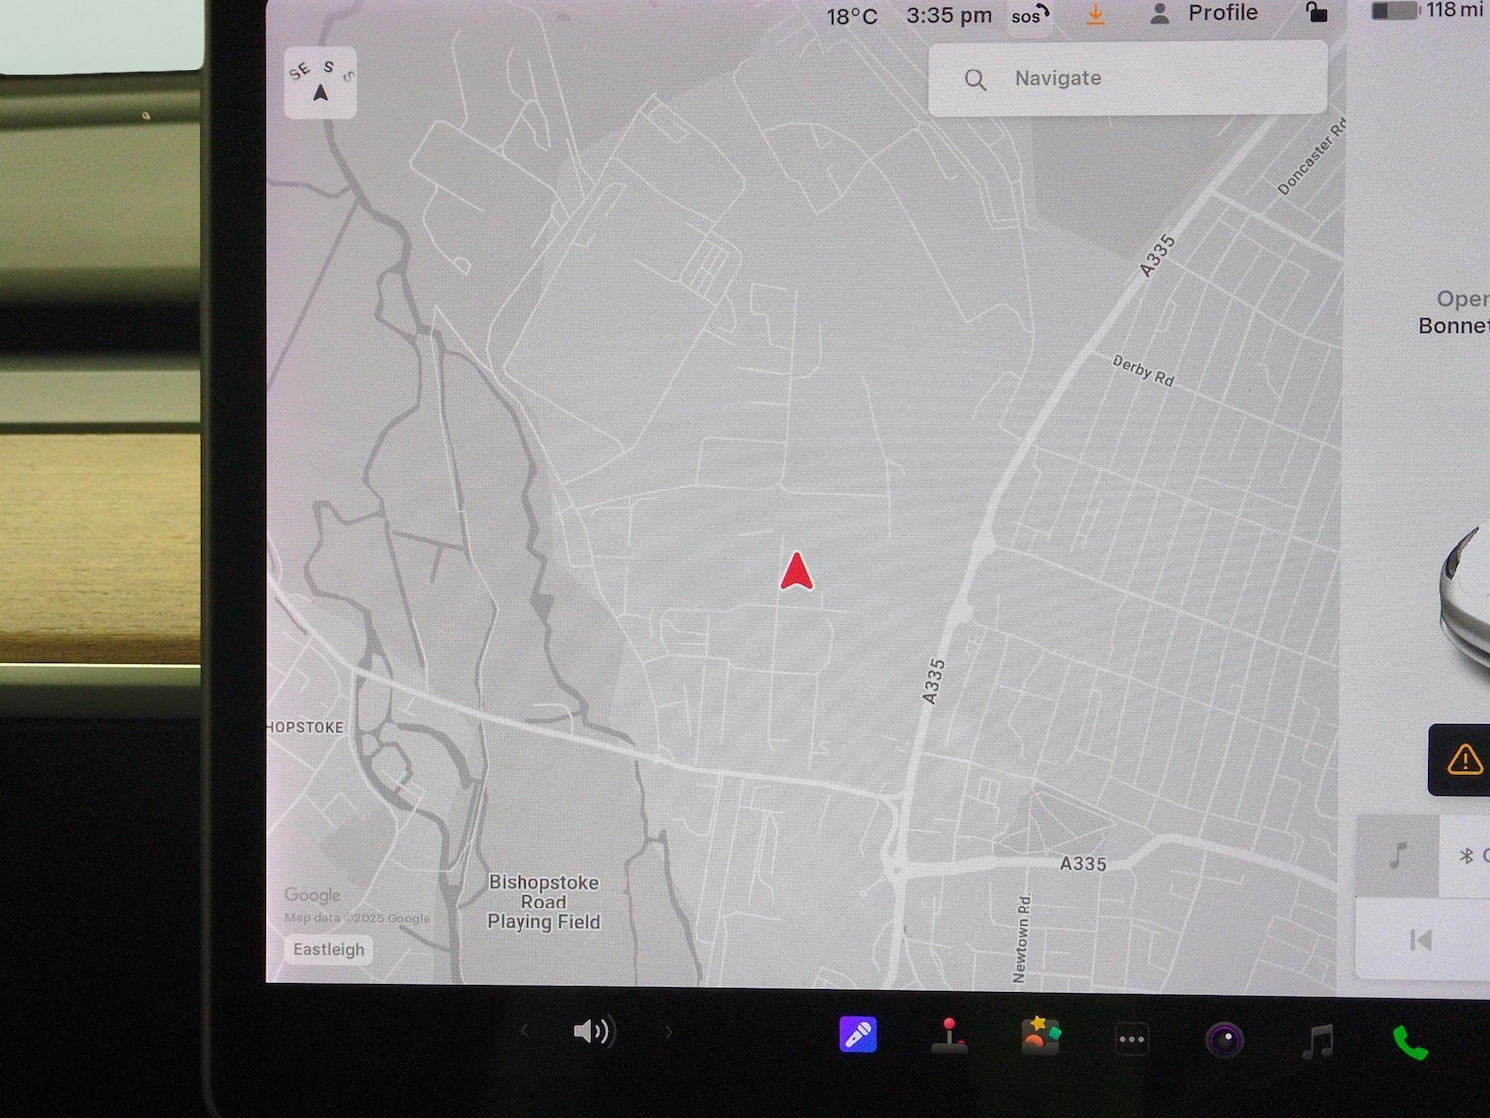Viewport: 1490px width, 1118px height.
Task: Open the Caraoke microphone app
Action: tap(858, 1035)
